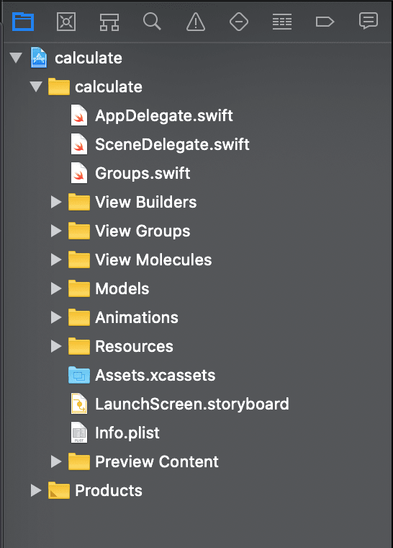Open the Find navigator magnifier icon

pyautogui.click(x=152, y=22)
